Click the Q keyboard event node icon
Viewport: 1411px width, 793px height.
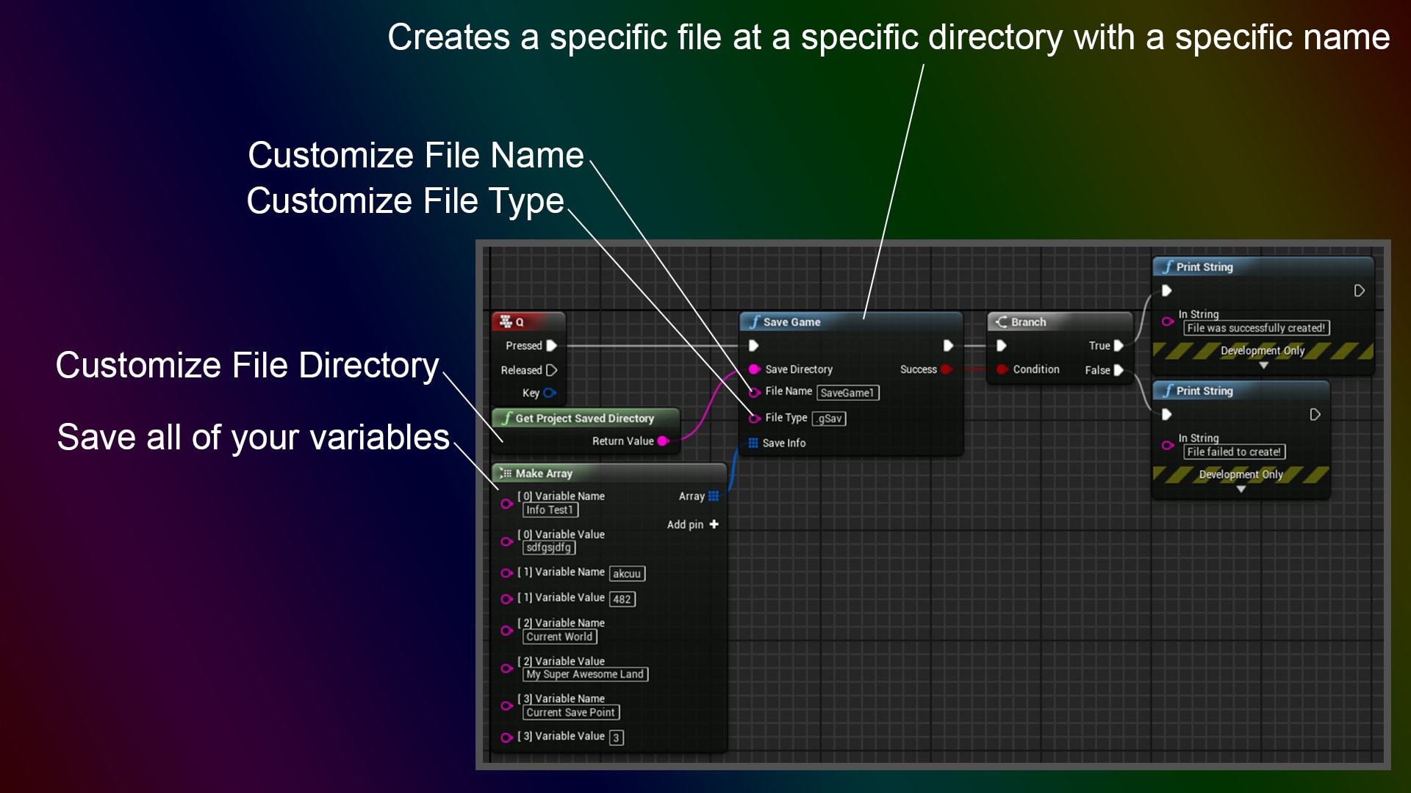(506, 321)
